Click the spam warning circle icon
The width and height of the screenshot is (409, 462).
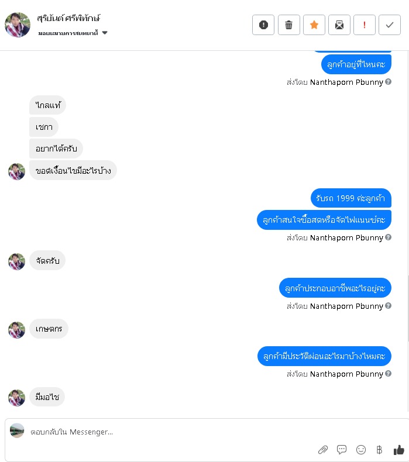click(x=263, y=25)
